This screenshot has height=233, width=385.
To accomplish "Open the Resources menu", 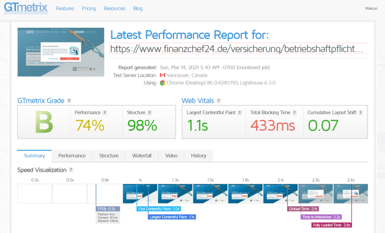I will (115, 8).
